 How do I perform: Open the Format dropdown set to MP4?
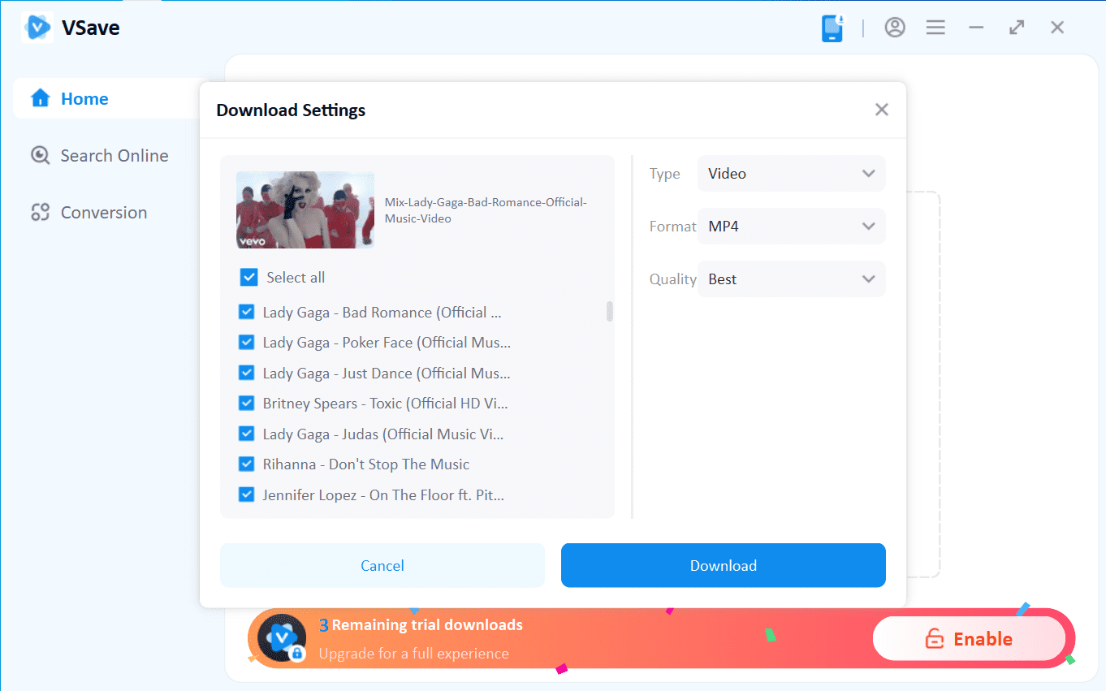coord(791,227)
